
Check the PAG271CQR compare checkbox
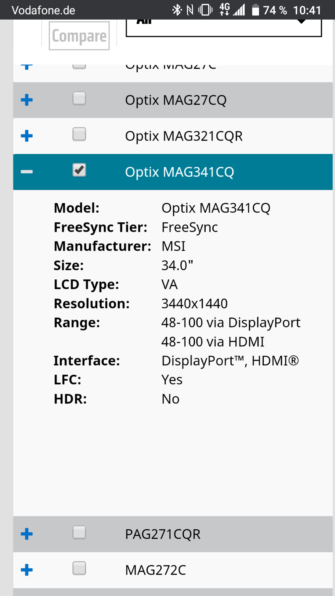click(79, 532)
